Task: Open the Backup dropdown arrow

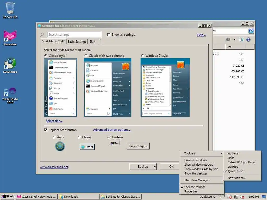Action: 155,167
